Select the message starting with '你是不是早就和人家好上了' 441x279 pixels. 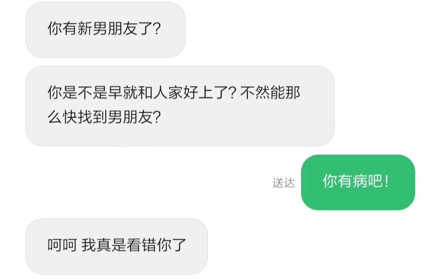(x=180, y=106)
